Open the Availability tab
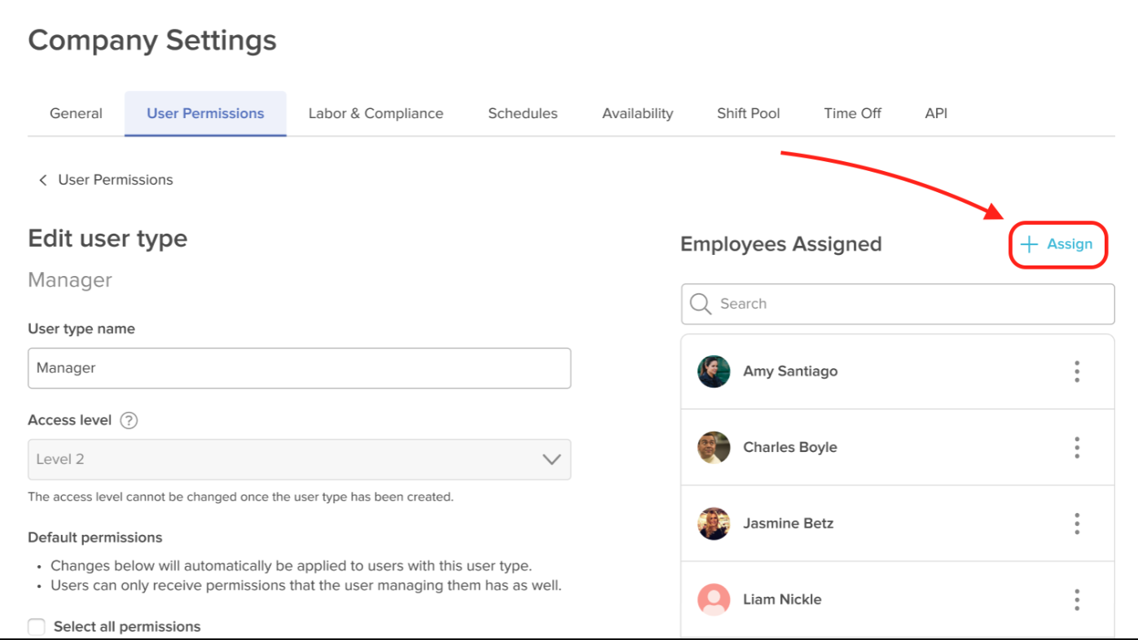 [x=638, y=114]
